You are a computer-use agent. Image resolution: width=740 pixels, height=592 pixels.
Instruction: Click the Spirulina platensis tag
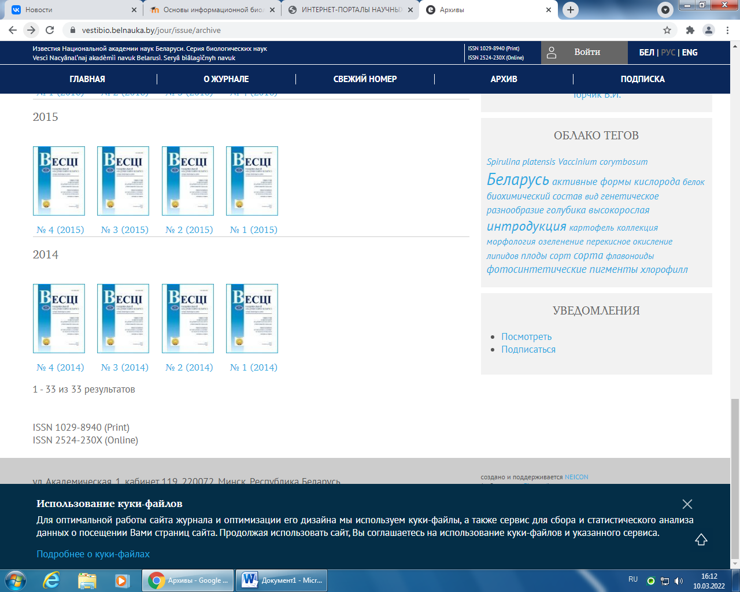pos(521,162)
